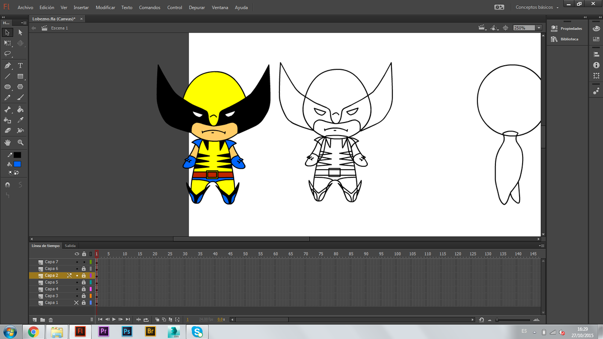Toggle outline view for all layers header

90,254
